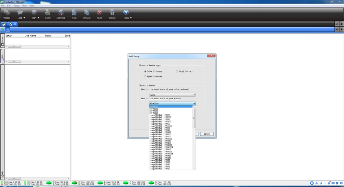Screen dimensions: 344x187
Task: Click the red Abort icon
Action: pos(99,12)
